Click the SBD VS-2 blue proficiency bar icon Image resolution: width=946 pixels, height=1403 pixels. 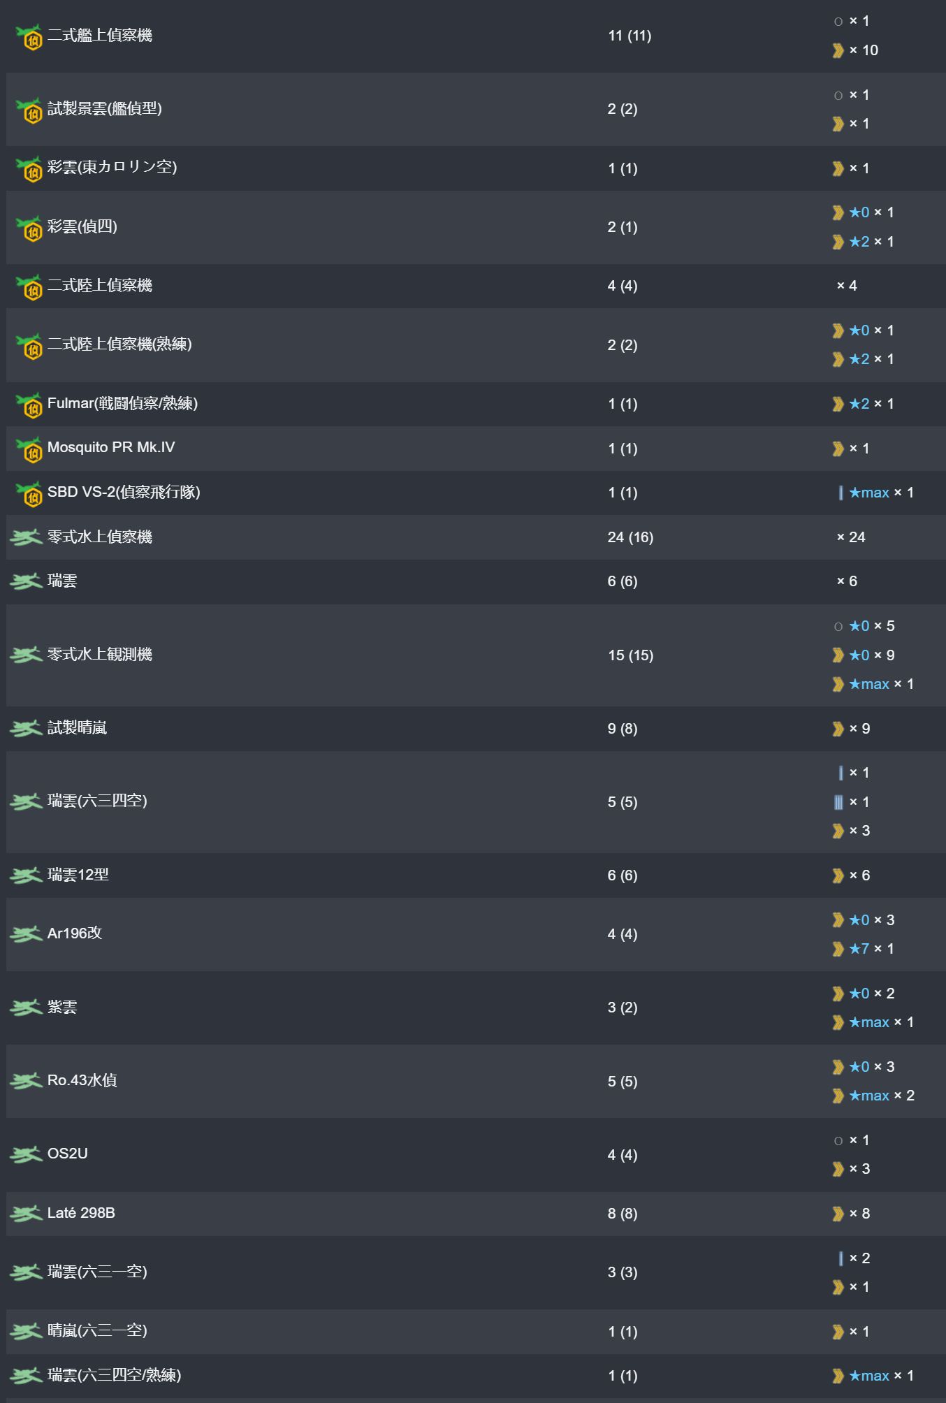(x=841, y=493)
